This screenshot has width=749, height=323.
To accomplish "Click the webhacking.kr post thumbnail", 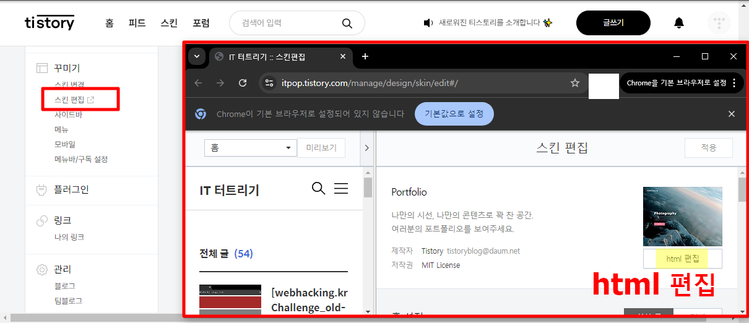I will click(230, 298).
